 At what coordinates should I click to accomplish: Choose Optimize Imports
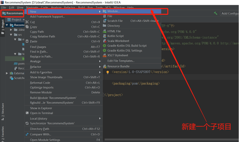point(64,87)
